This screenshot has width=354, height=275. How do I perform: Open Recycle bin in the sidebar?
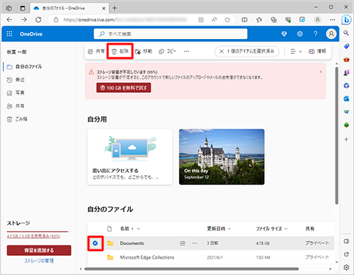[x=17, y=119]
